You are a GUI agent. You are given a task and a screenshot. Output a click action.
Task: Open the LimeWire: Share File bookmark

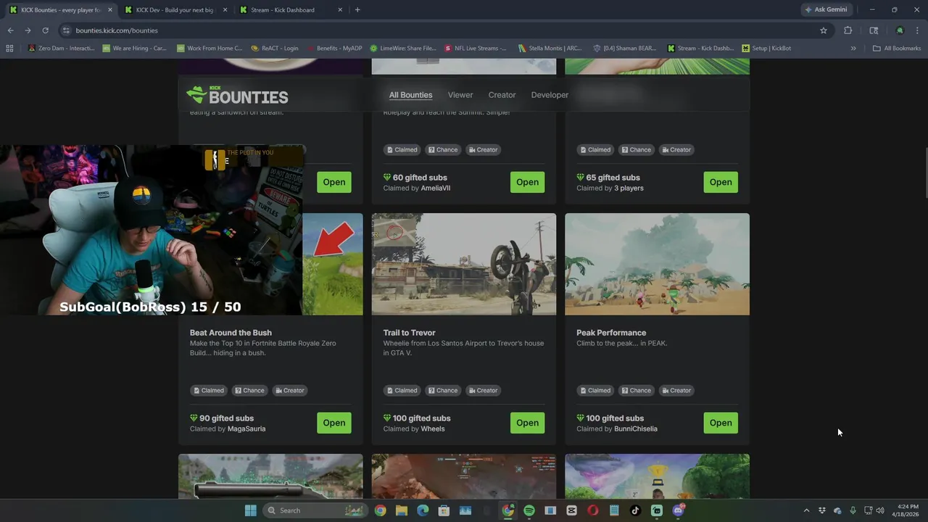(x=403, y=49)
